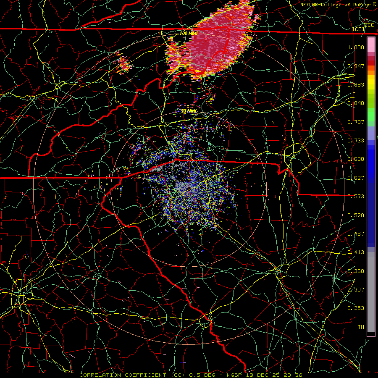
Task: Pick the lavender legend color band
Action: pos(371,133)
